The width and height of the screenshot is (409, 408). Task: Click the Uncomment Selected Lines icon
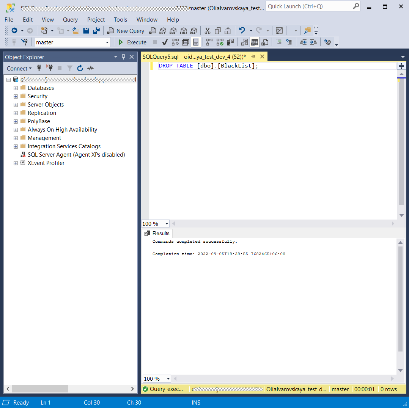[x=289, y=42]
